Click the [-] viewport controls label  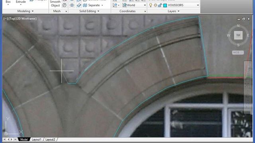(6, 19)
